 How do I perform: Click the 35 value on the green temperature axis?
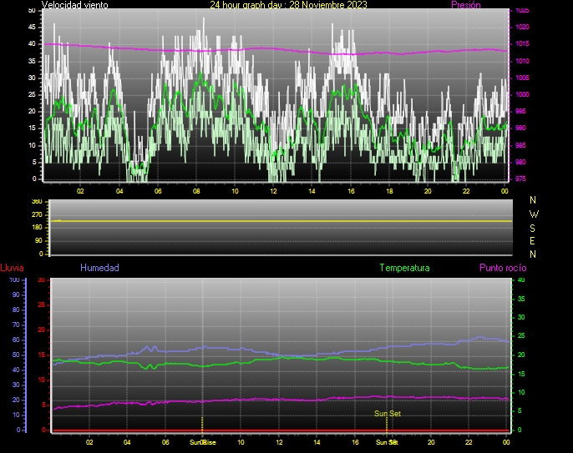click(521, 299)
